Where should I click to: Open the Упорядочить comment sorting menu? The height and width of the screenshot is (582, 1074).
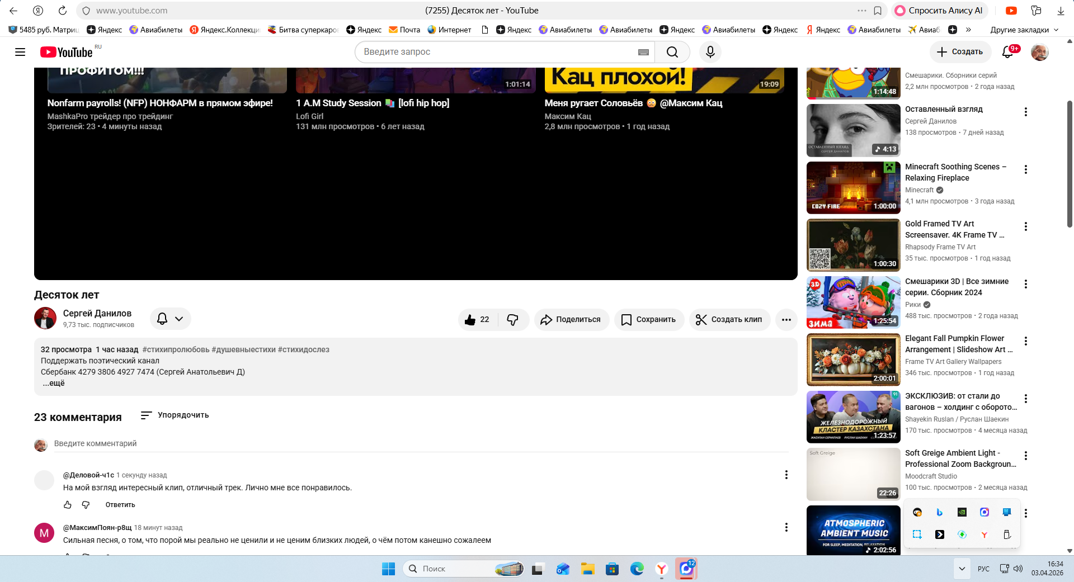(175, 415)
